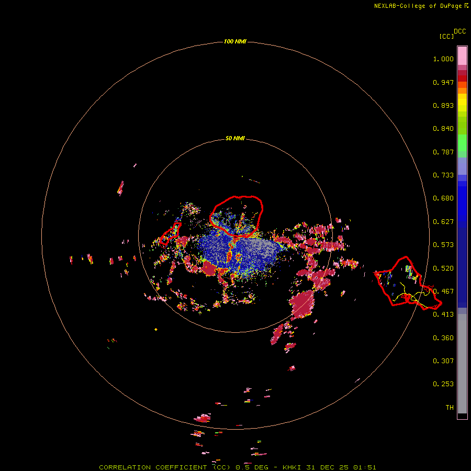Click the 0.573 legend value

point(443,245)
